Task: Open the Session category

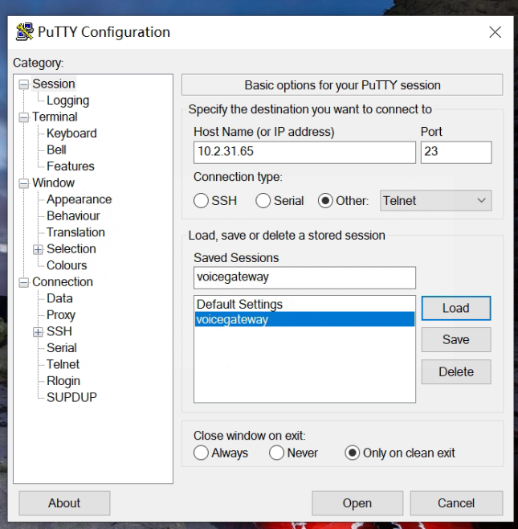Action: (54, 84)
